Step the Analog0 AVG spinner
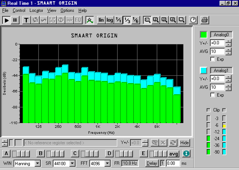239x170 pixels. (228, 52)
